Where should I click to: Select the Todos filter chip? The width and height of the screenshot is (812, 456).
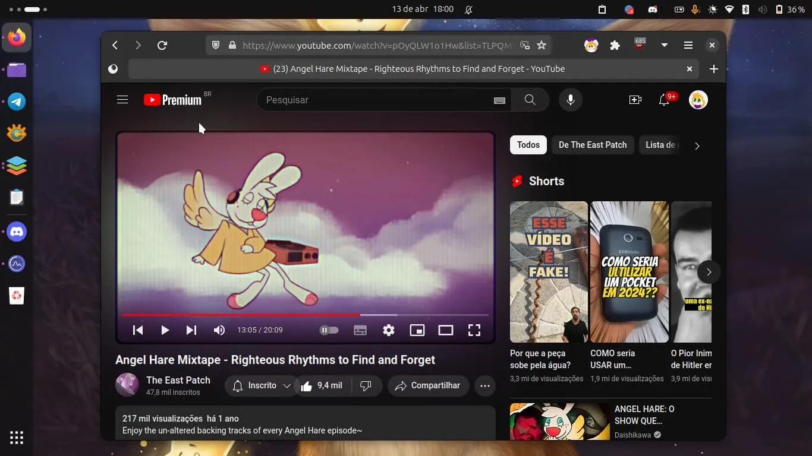tap(528, 145)
